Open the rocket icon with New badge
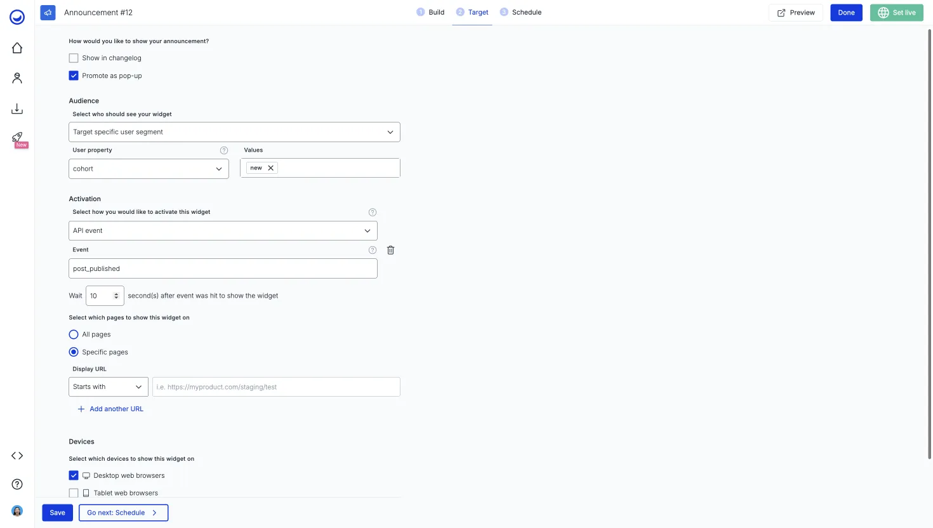 tap(17, 138)
